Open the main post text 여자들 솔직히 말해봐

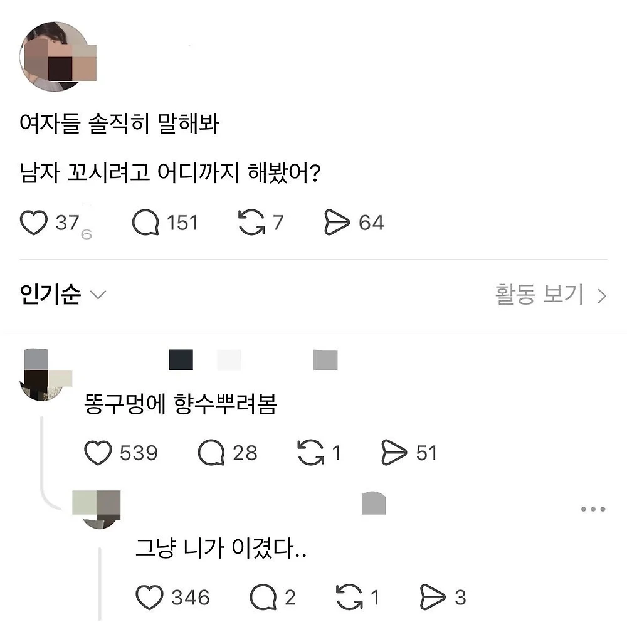[x=119, y=123]
